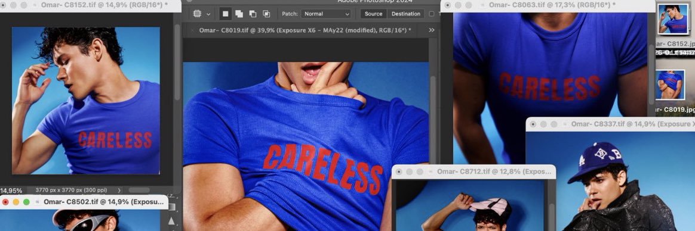
Task: Switch to the Omar- C8019.tif document tab
Action: point(305,30)
